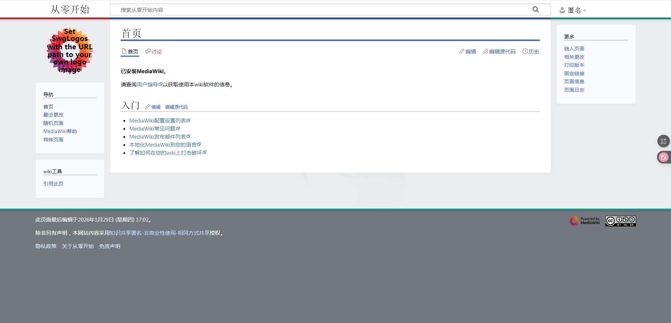The image size is (671, 323).
Task: Click inside the search input field
Action: coord(315,9)
